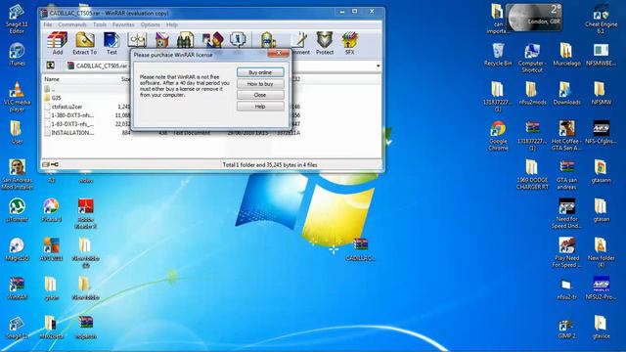Select the Downloads folder shortcut on desktop
626x352 pixels.
[566, 94]
